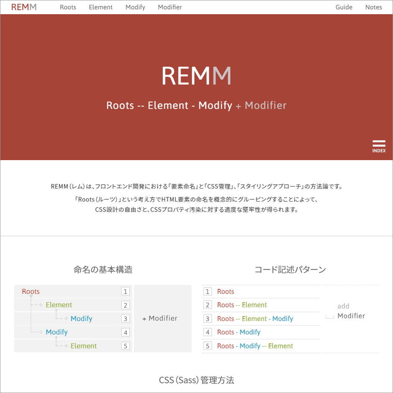Select Modify in the navigation bar
The image size is (393, 393).
click(x=135, y=7)
